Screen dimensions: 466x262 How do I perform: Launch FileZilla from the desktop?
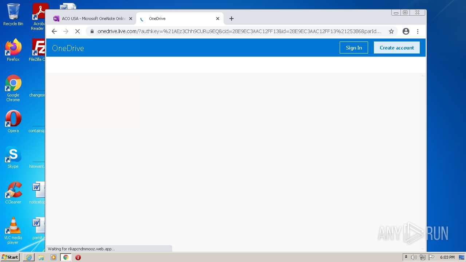click(x=38, y=50)
